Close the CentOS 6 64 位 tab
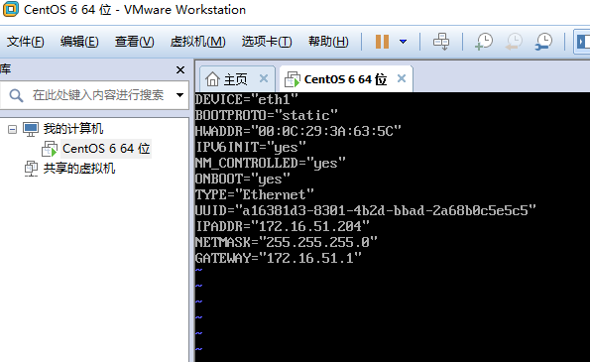 402,78
